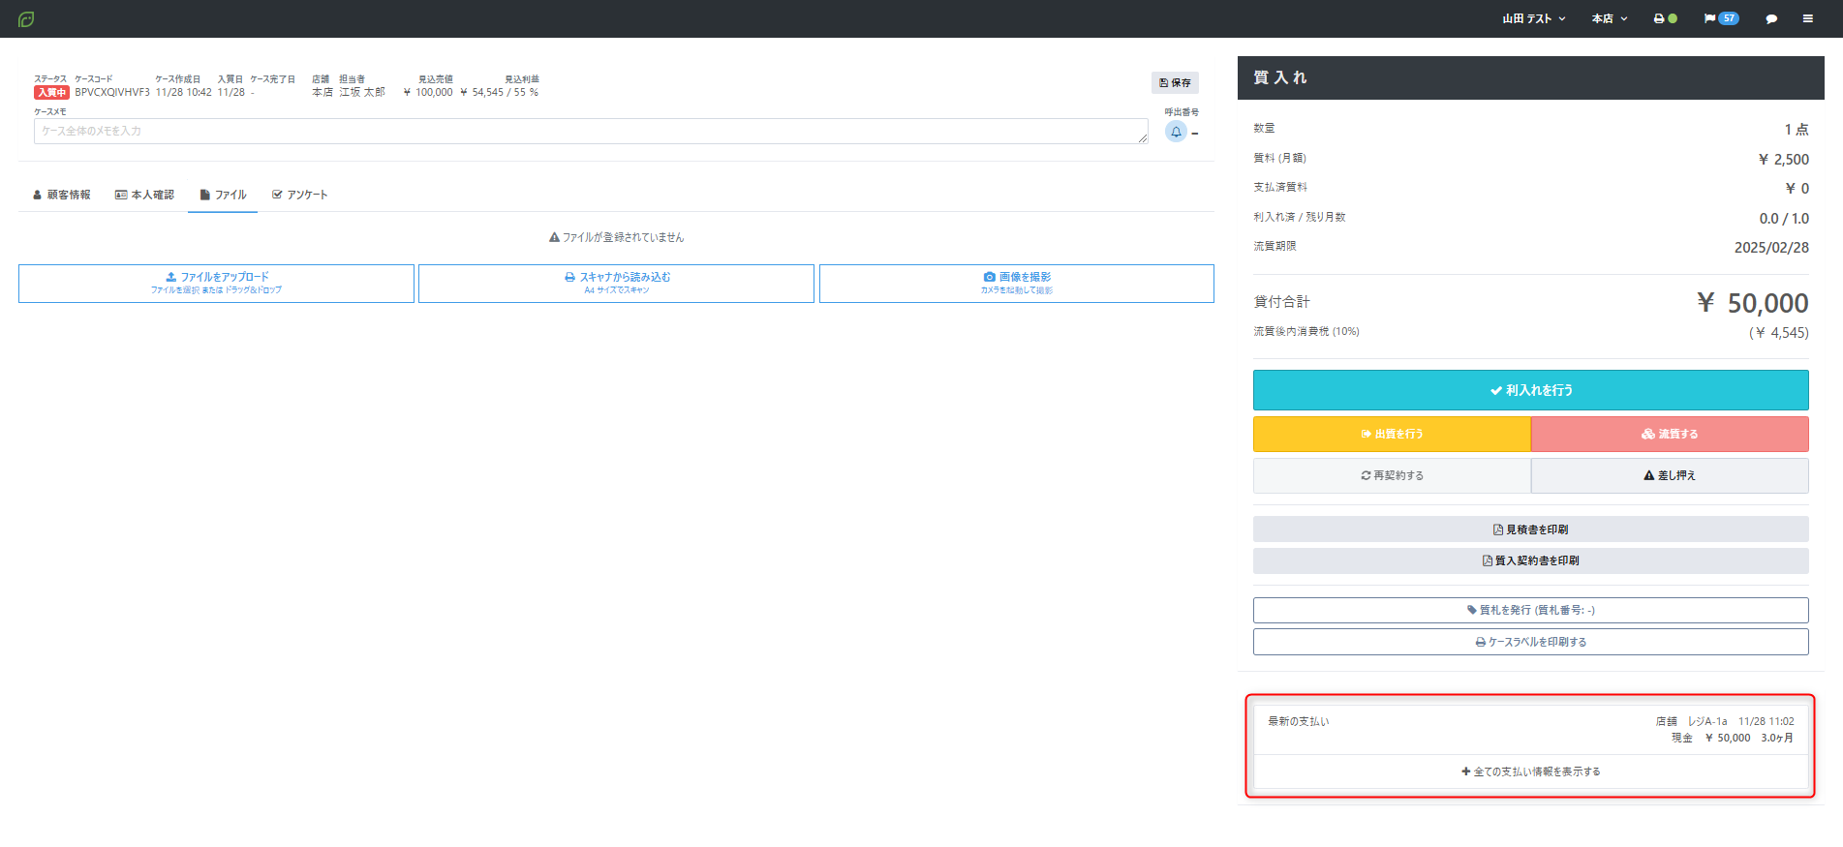Click the green leaf app logo
The image size is (1843, 847).
click(26, 19)
